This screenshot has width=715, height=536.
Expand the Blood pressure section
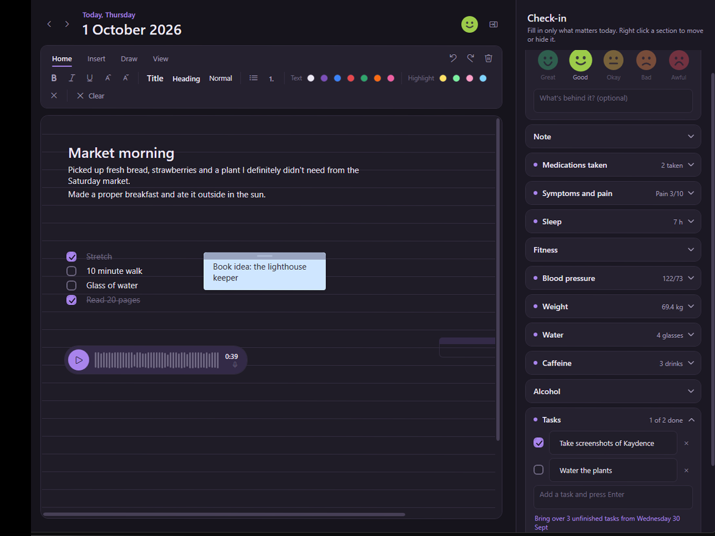pos(613,278)
